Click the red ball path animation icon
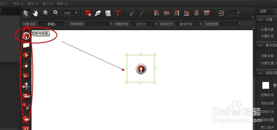Screen dimensions: 277x130 pos(26,106)
